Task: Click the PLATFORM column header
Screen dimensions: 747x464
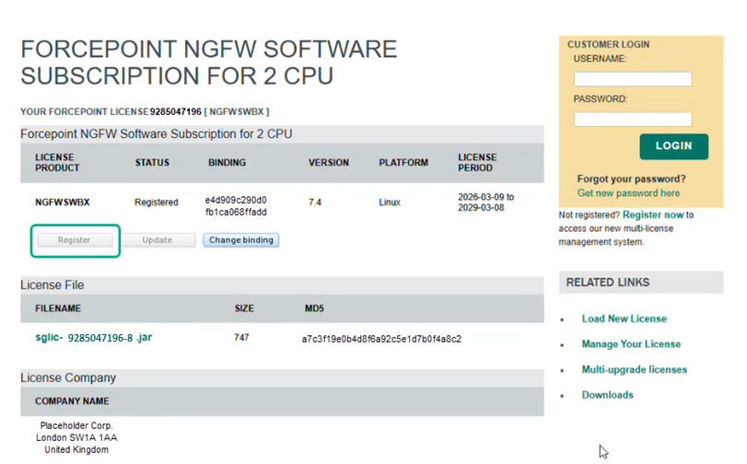Action: (403, 162)
